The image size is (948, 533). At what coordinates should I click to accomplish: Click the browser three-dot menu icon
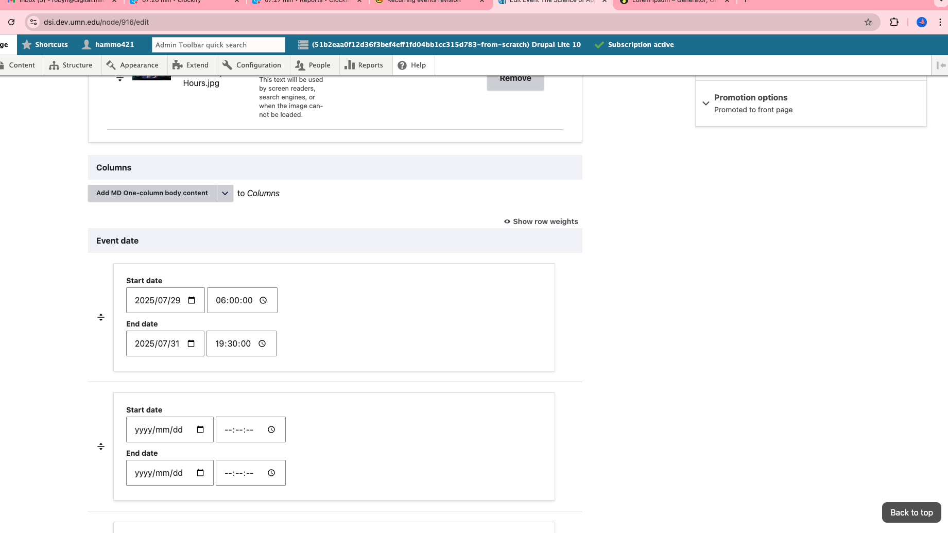click(x=940, y=22)
